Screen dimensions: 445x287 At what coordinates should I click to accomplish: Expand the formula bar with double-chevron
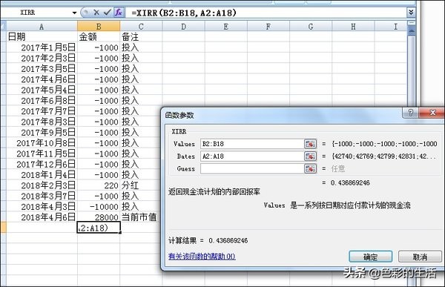411,12
